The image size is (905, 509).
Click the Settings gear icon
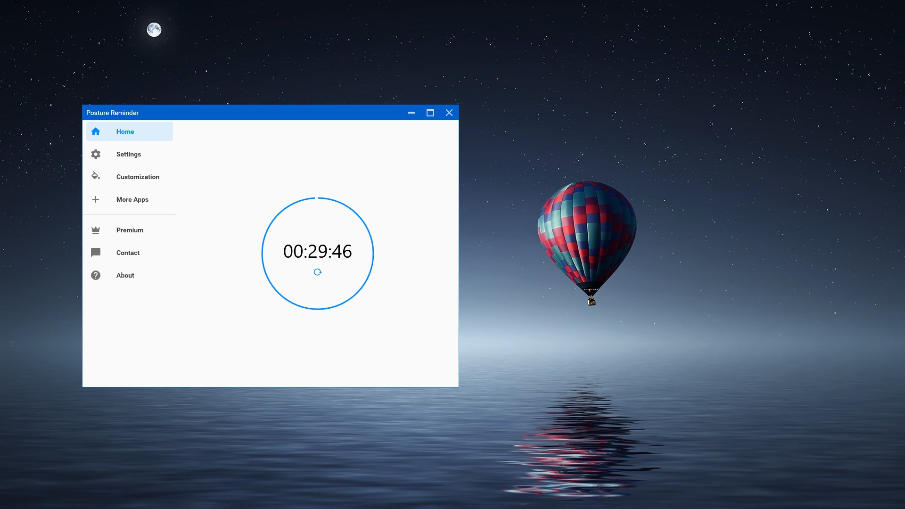click(x=96, y=154)
